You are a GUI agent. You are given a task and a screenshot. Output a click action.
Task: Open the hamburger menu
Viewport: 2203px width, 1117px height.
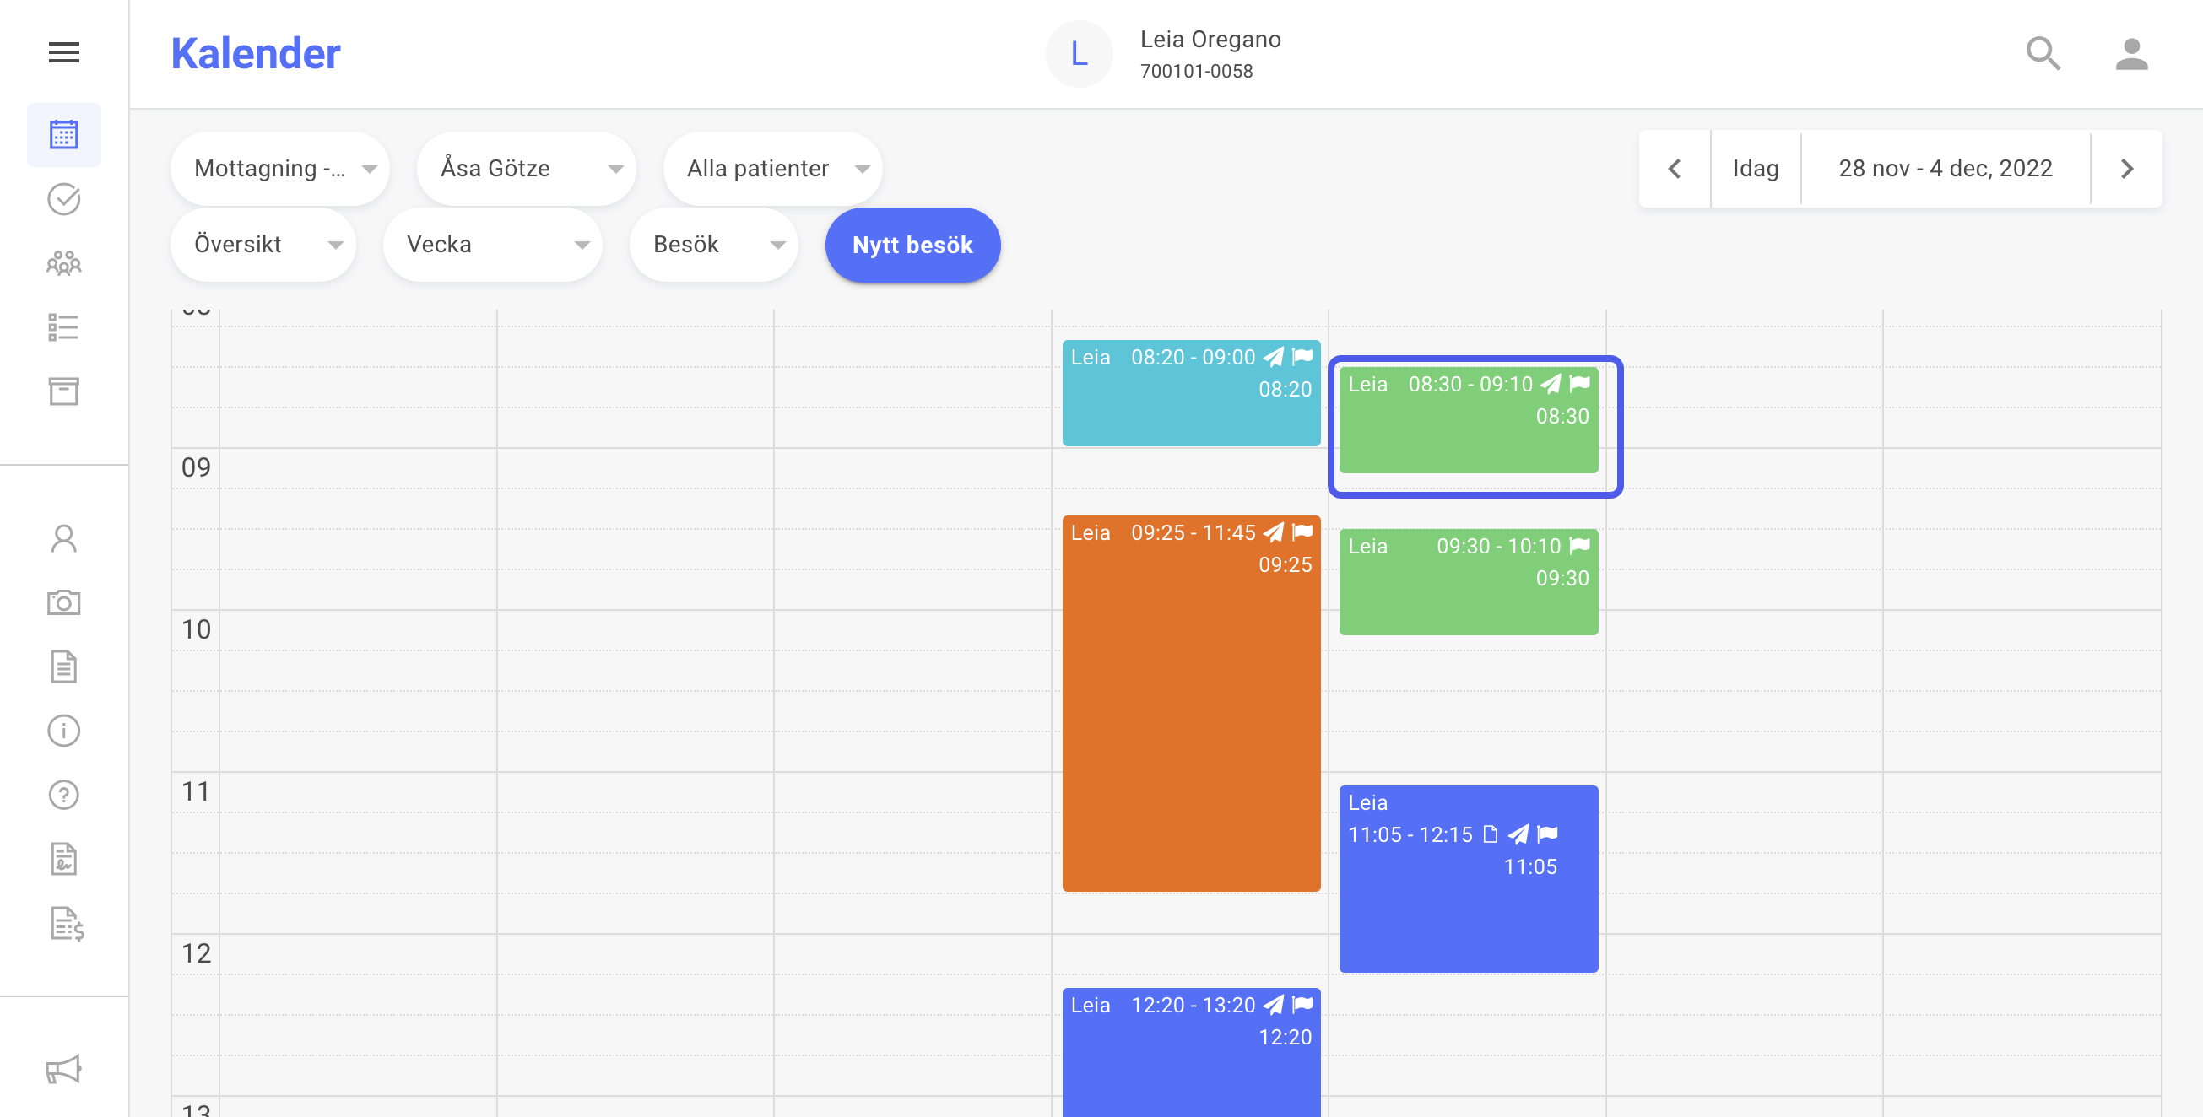click(64, 53)
